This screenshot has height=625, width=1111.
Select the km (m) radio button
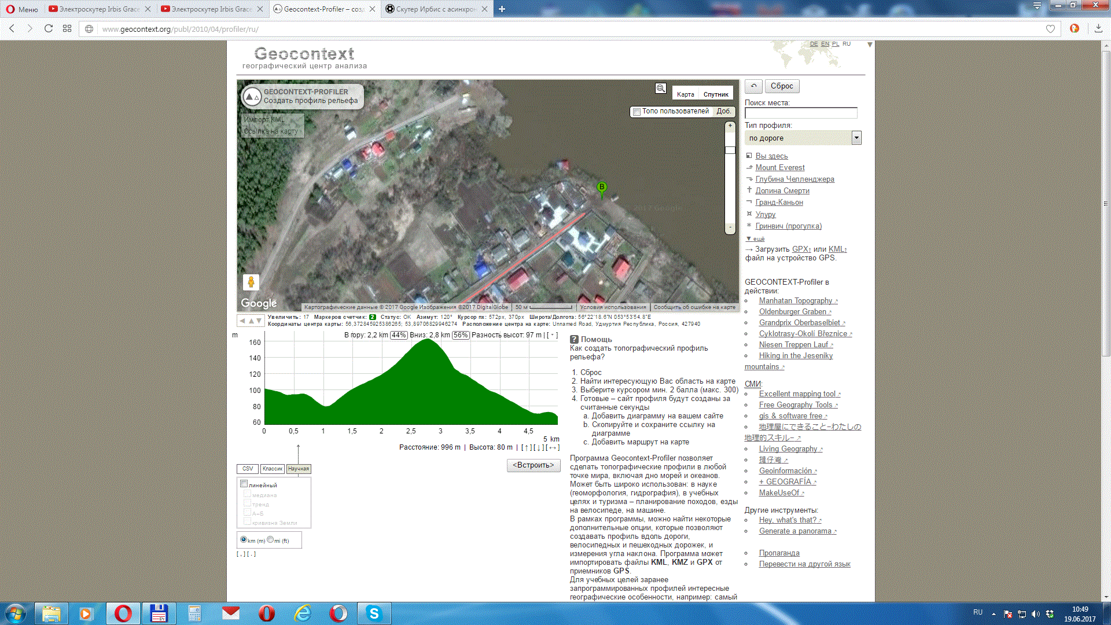244,539
